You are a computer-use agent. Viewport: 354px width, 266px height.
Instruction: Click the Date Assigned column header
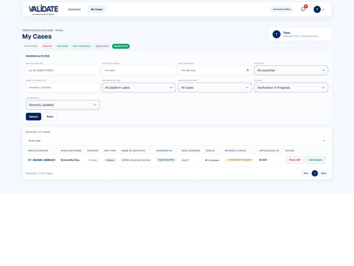pos(191,151)
